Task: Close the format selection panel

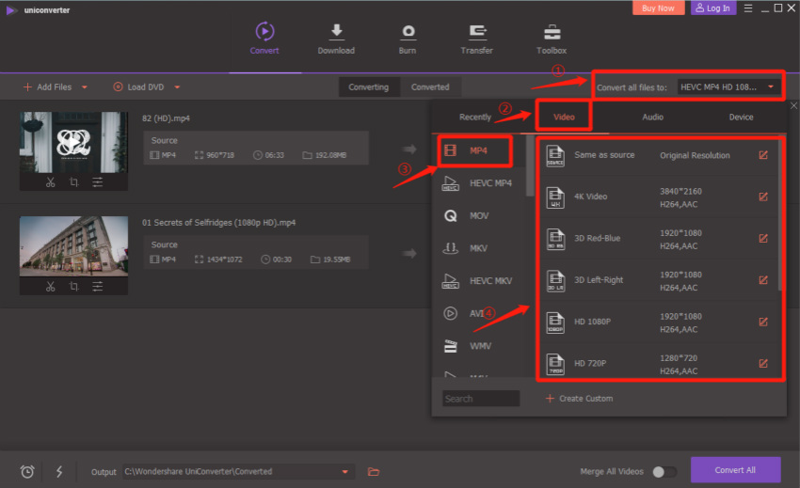Action: click(x=793, y=105)
